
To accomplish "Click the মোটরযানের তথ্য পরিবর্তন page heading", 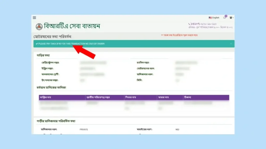I will pos(52,36).
